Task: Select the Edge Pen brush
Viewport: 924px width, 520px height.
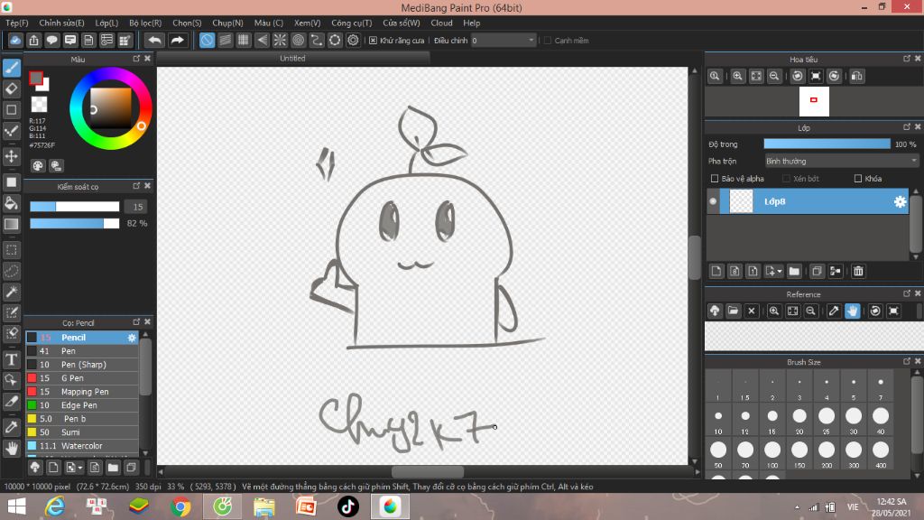Action: 82,405
